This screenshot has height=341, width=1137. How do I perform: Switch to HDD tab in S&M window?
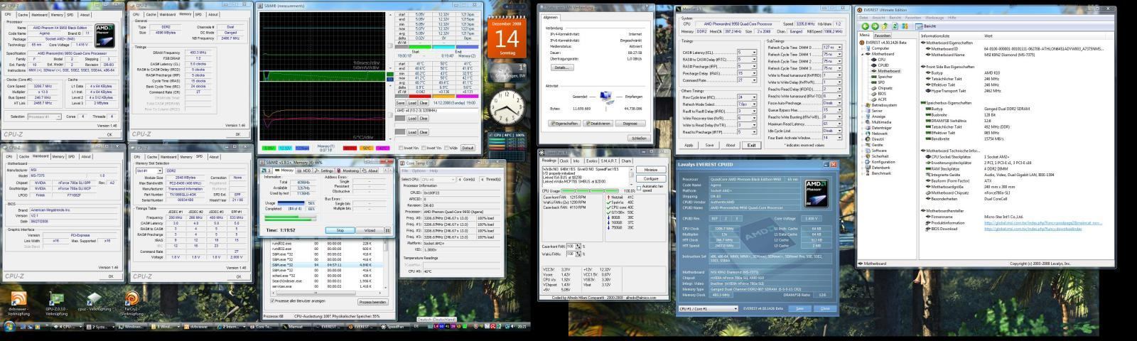click(x=304, y=170)
